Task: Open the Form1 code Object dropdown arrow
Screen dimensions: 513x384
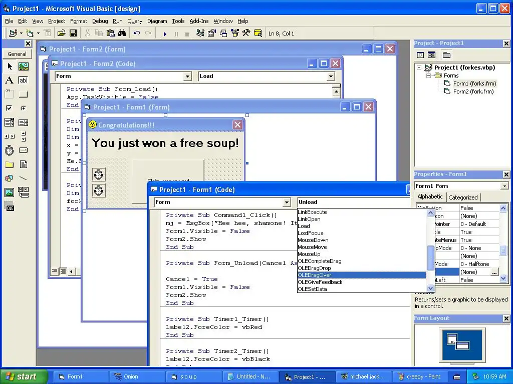Action: tap(287, 202)
